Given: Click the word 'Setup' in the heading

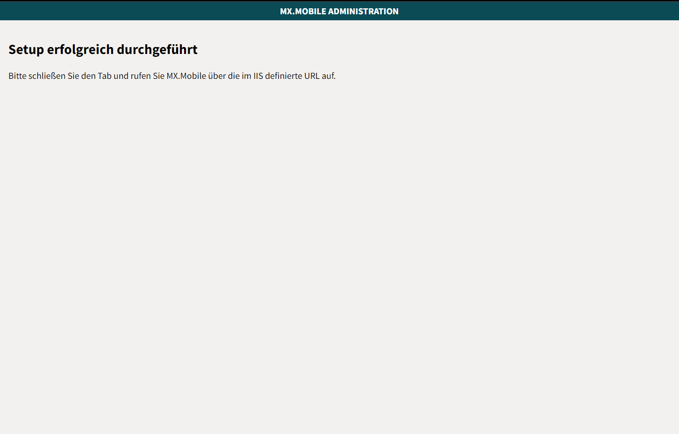Looking at the screenshot, I should coord(26,49).
